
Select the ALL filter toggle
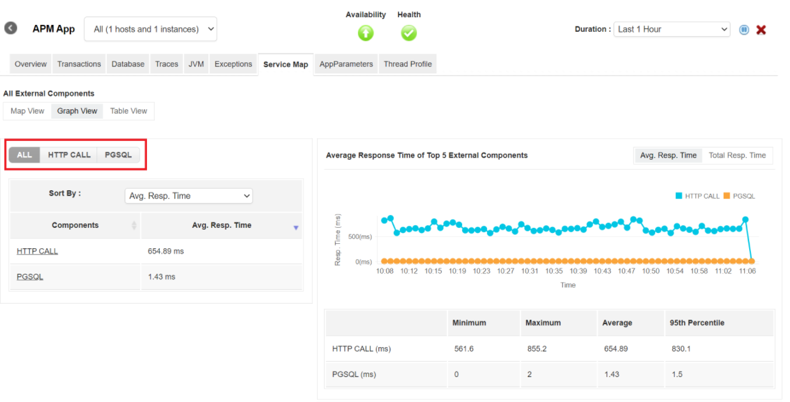24,155
